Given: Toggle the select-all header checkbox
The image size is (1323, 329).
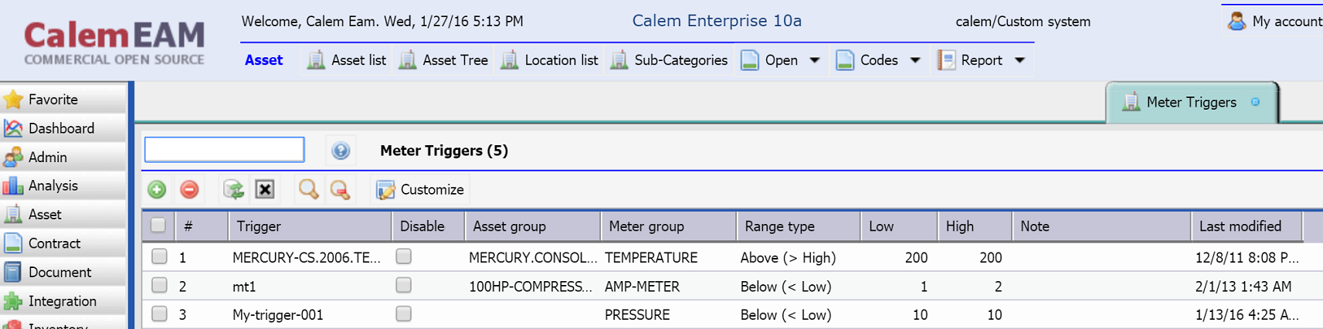Looking at the screenshot, I should pyautogui.click(x=158, y=226).
